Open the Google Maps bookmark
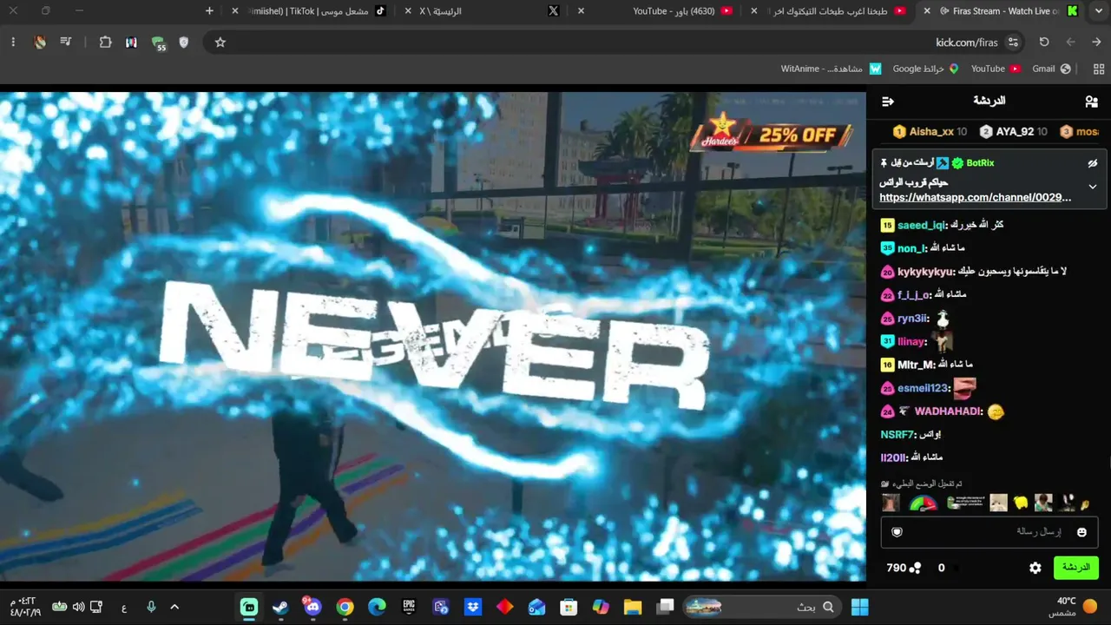The height and width of the screenshot is (625, 1111). [x=925, y=69]
